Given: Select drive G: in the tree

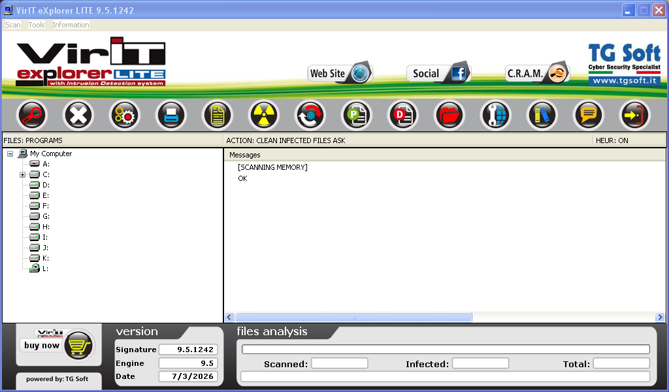Looking at the screenshot, I should click(x=46, y=216).
